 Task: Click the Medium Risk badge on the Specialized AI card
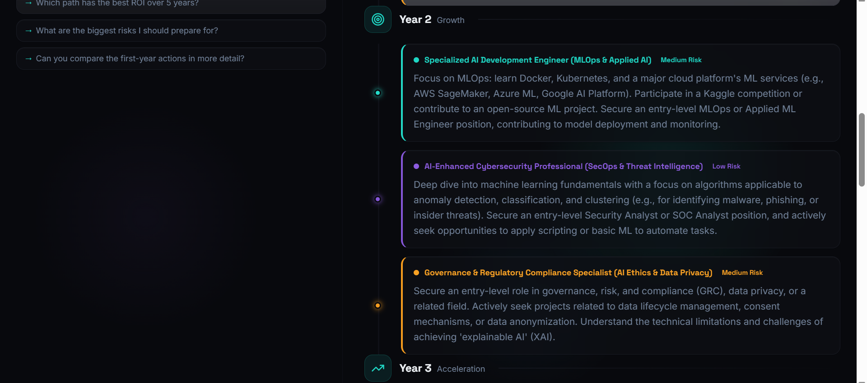(x=681, y=60)
